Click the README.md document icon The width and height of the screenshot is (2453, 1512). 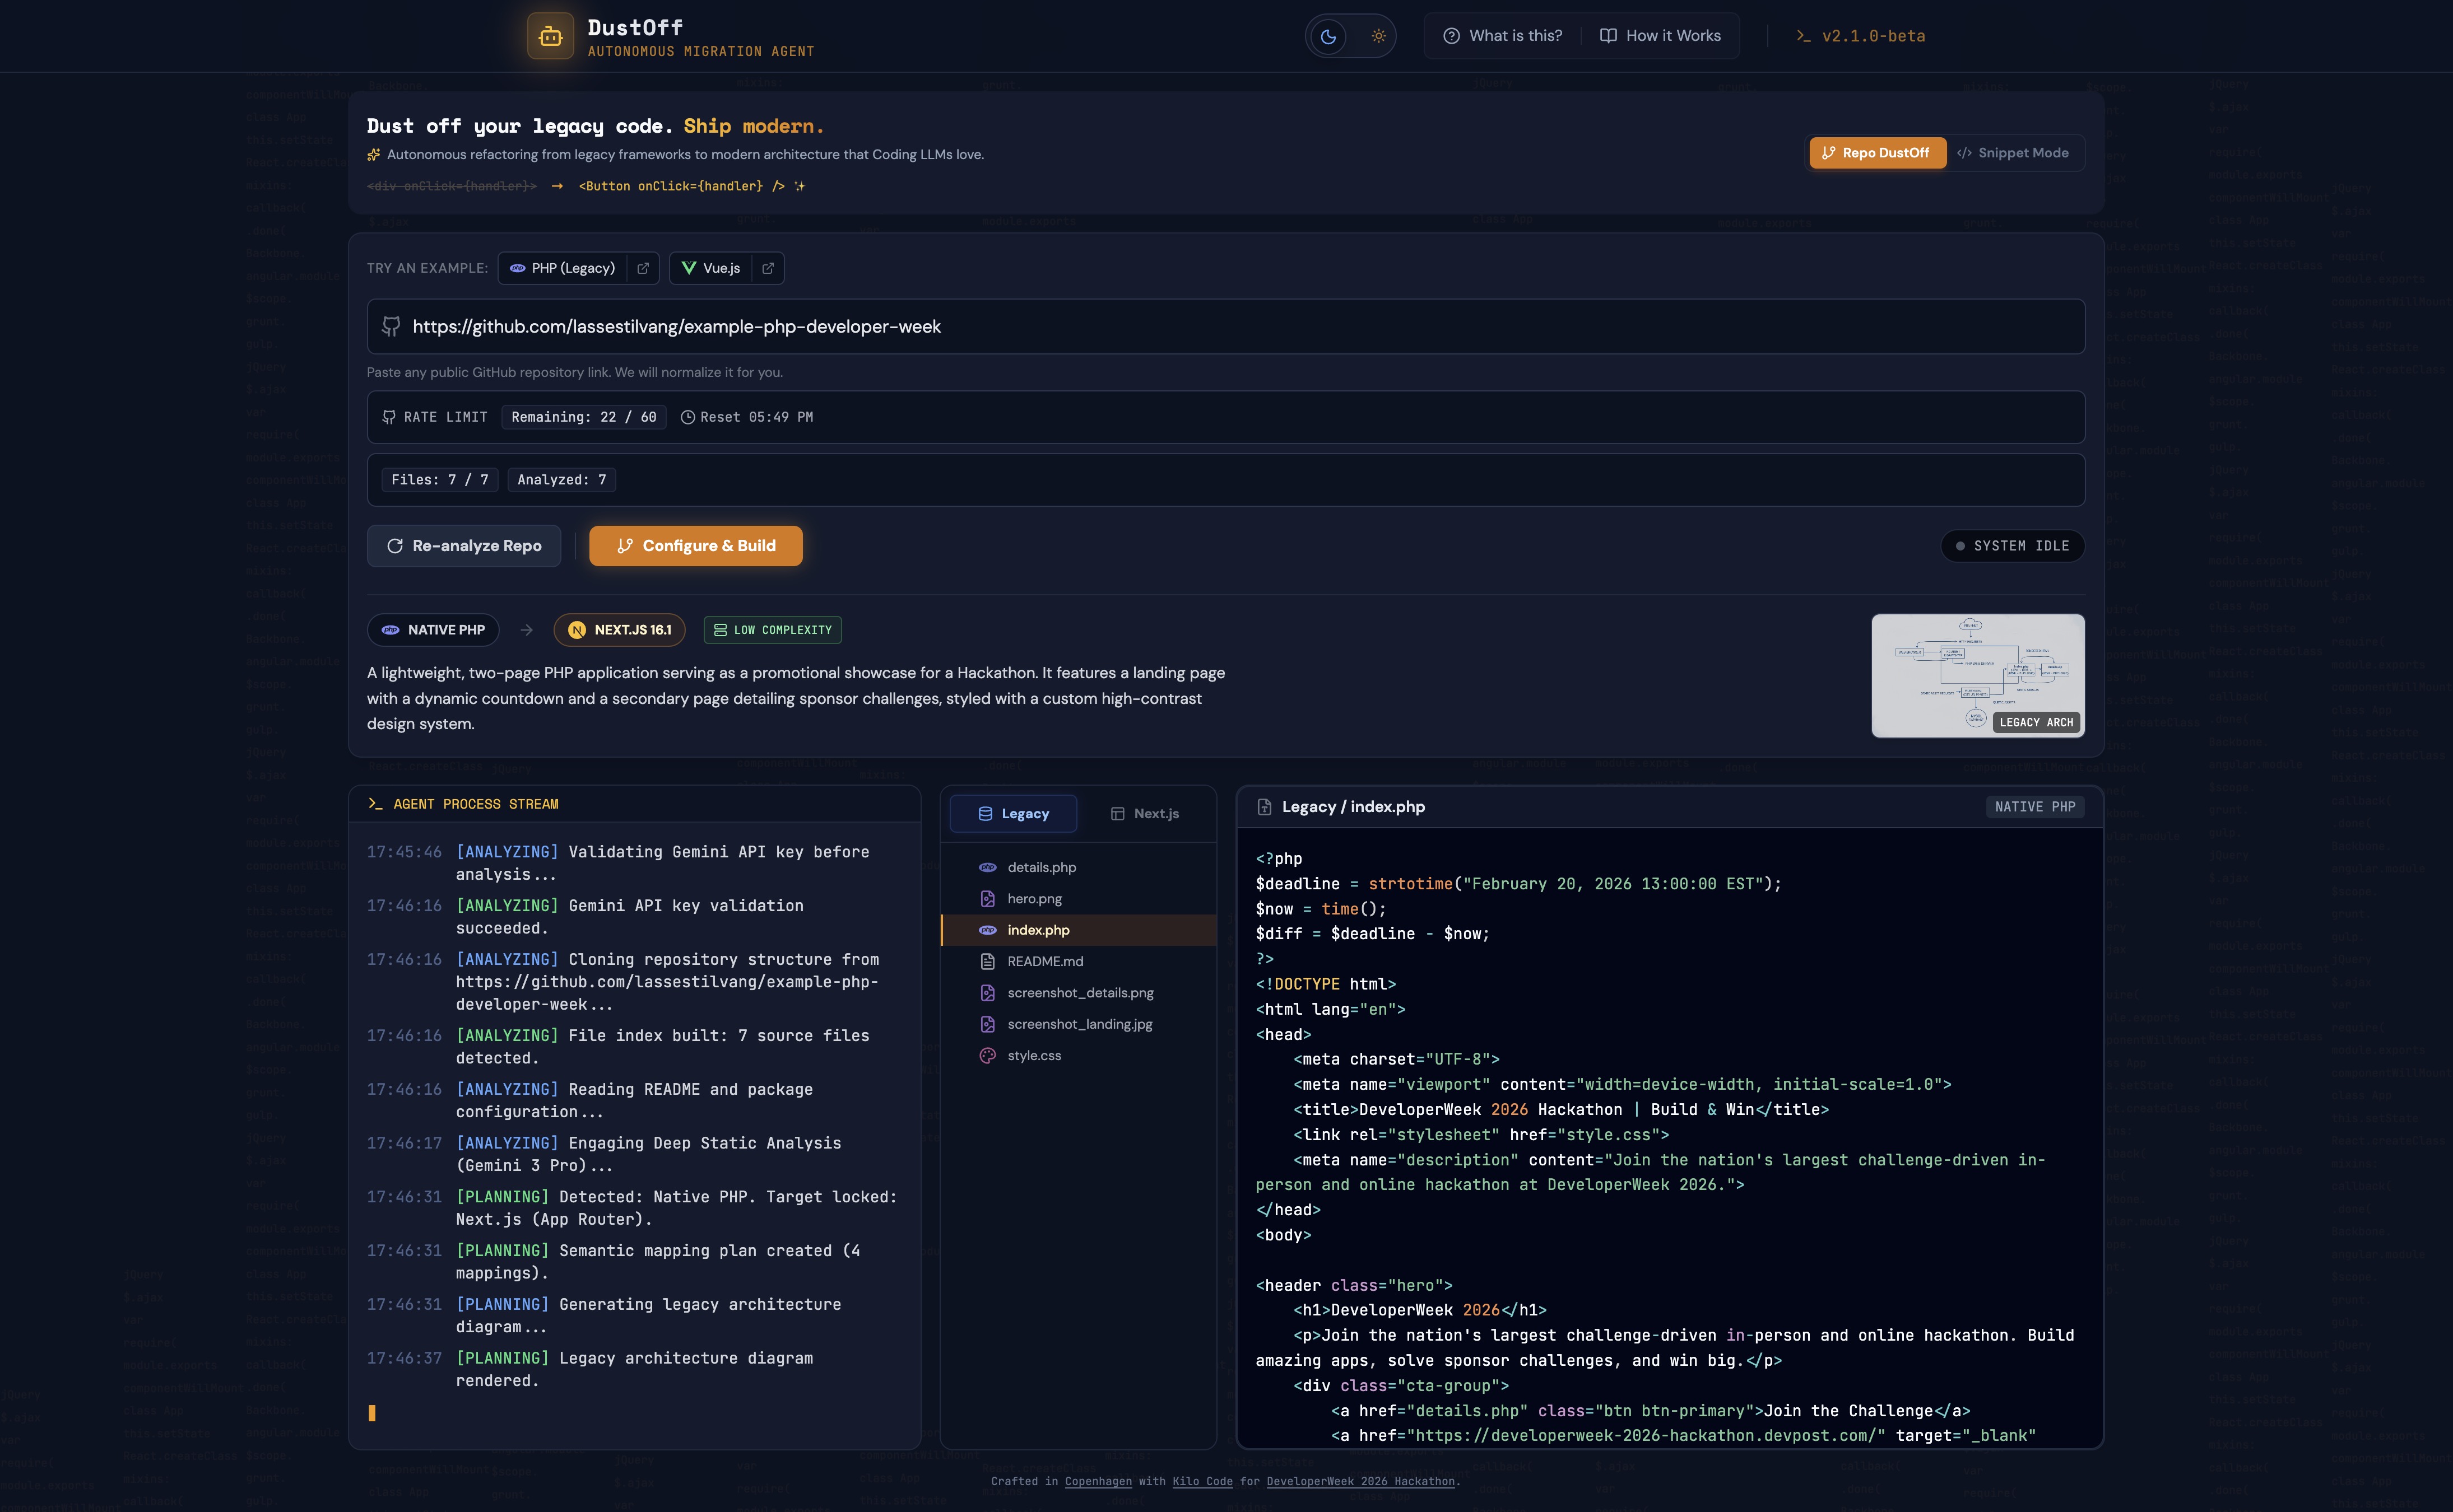pos(987,961)
